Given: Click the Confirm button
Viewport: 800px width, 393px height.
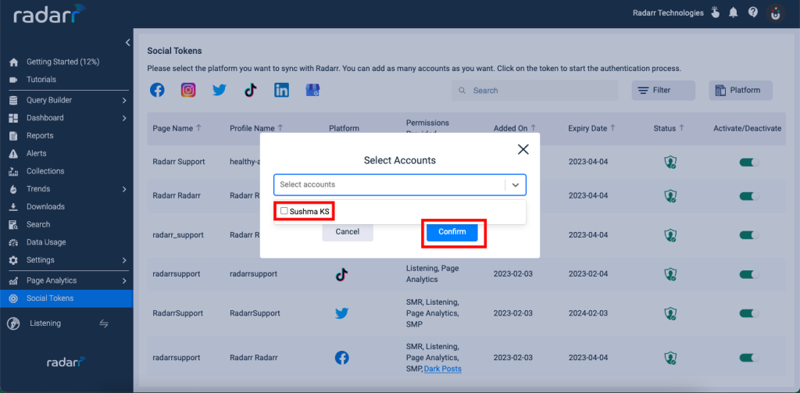Looking at the screenshot, I should click(452, 232).
